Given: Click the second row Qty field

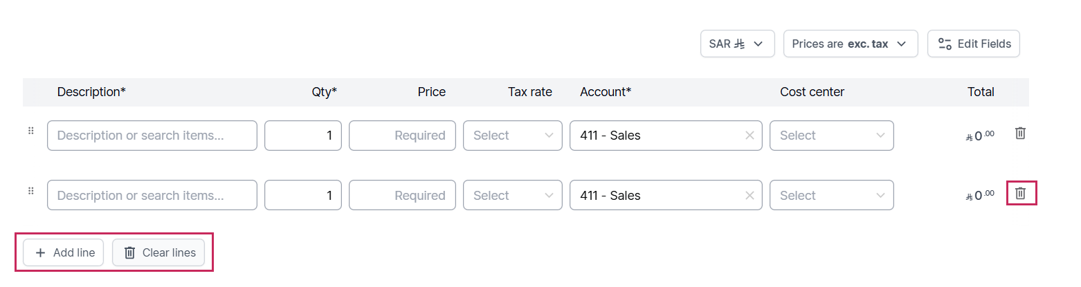Looking at the screenshot, I should [x=303, y=196].
